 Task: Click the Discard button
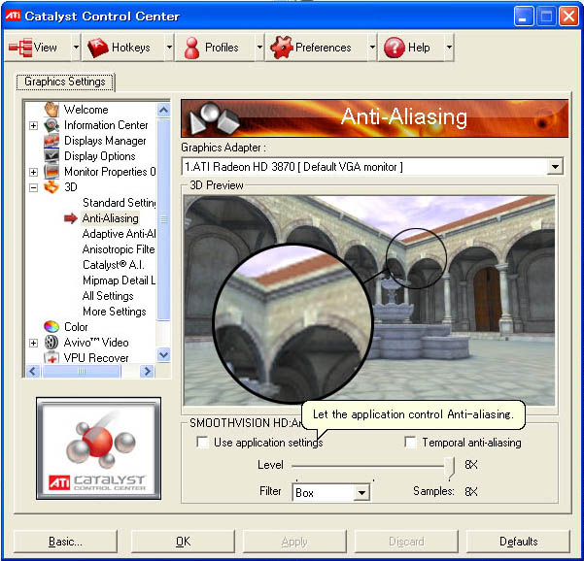(x=406, y=542)
